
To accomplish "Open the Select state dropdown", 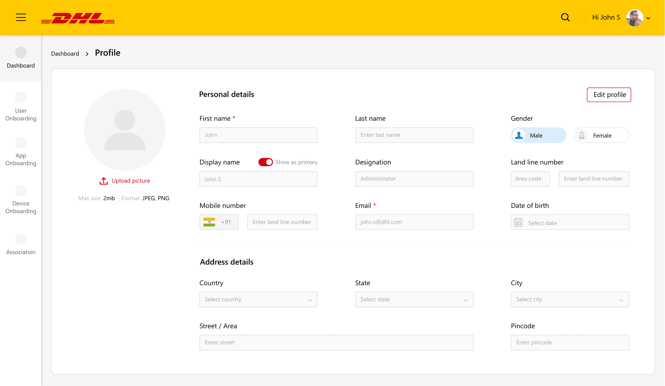I will tap(414, 300).
